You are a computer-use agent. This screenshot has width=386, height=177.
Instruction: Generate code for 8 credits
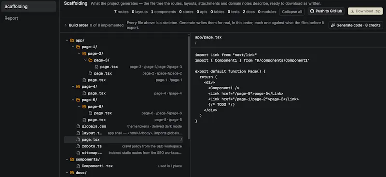(356, 25)
